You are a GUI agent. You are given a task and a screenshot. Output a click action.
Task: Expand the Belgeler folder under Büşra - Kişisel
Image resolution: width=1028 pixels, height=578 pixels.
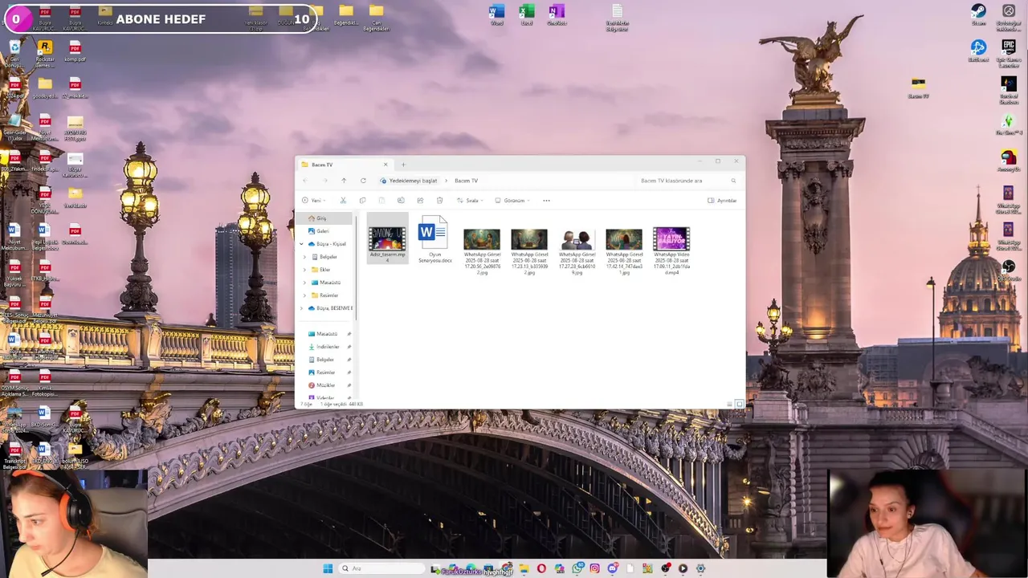tap(305, 257)
